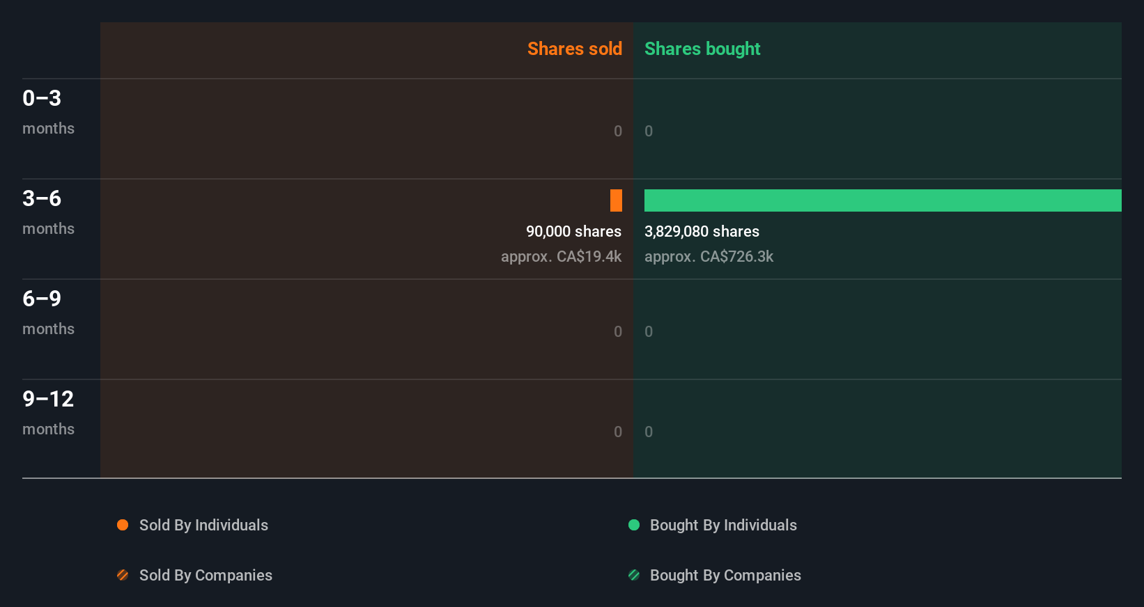The height and width of the screenshot is (607, 1144).
Task: Click the 3–6 months row label
Action: [x=48, y=212]
